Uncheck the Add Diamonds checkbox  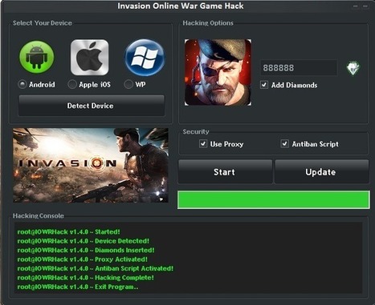(264, 85)
